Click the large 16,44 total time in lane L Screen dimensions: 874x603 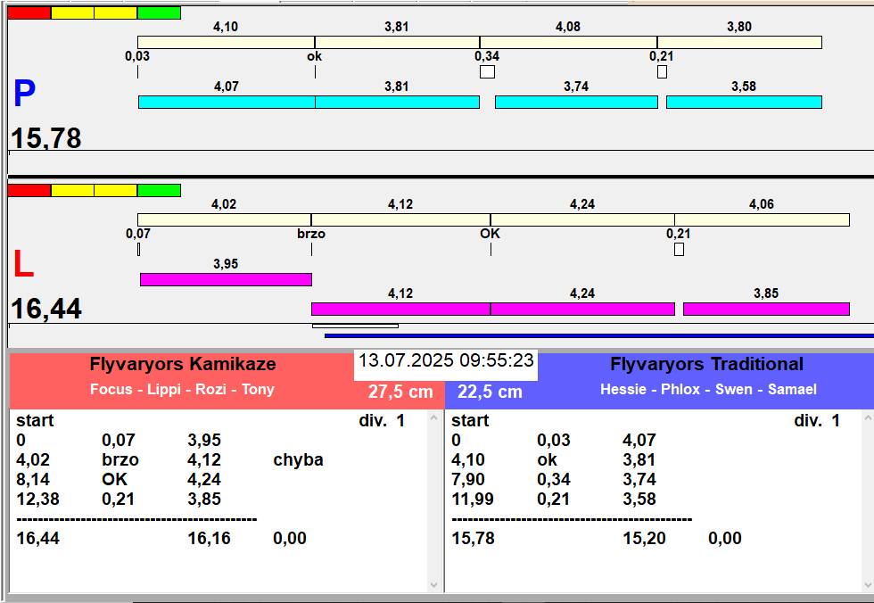pyautogui.click(x=46, y=308)
